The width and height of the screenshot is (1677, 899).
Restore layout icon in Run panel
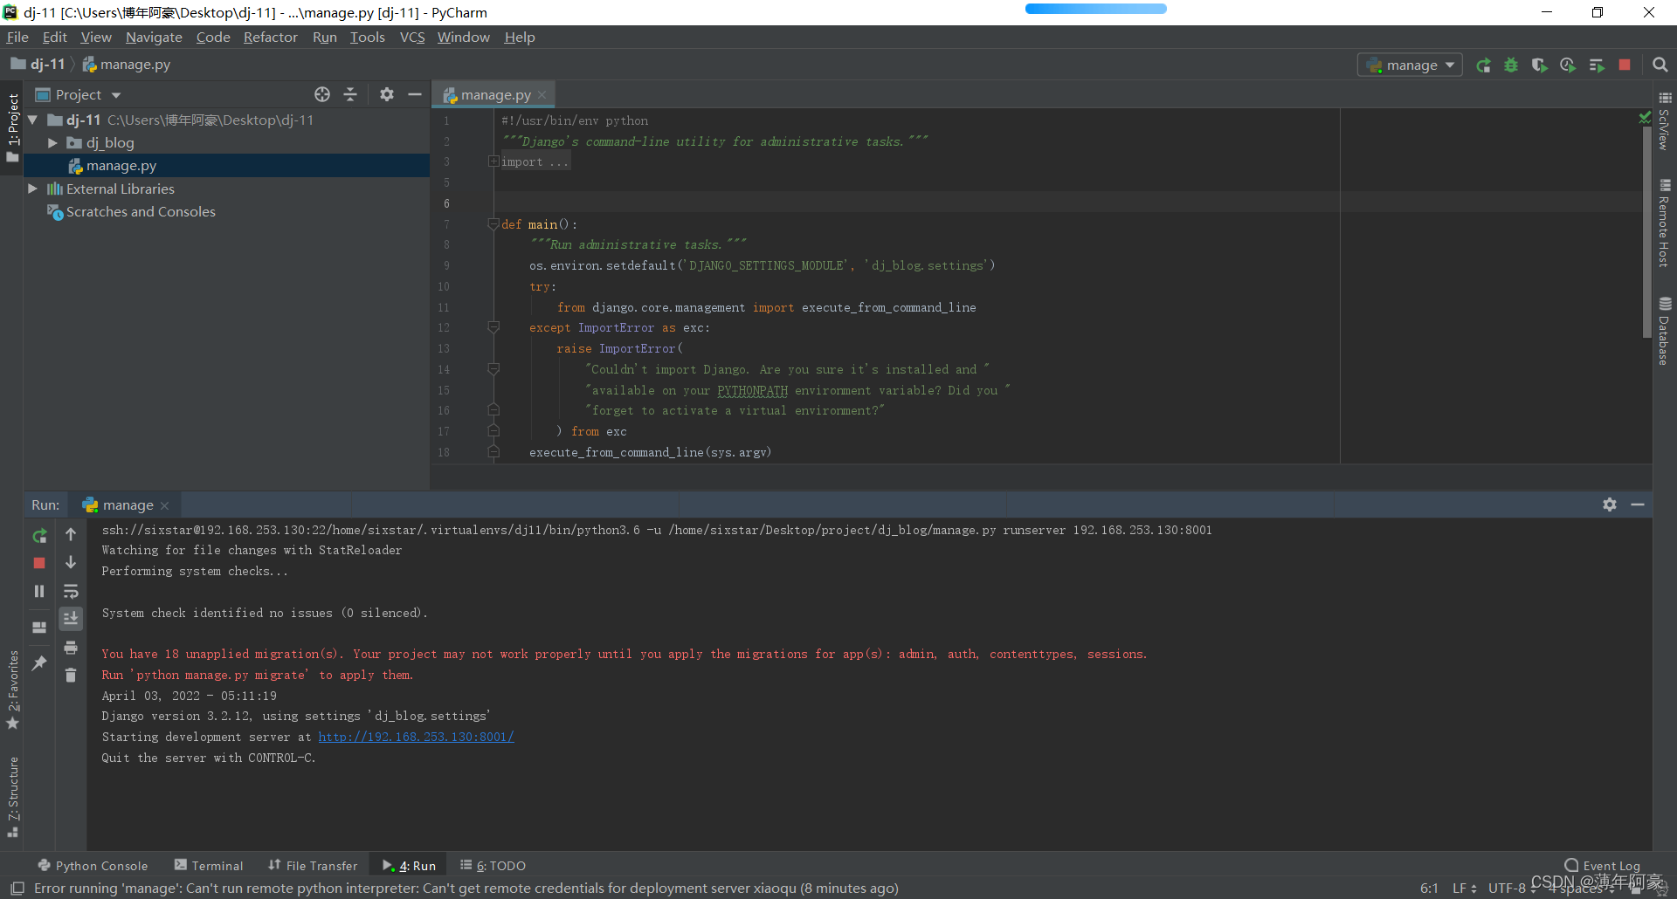point(39,628)
